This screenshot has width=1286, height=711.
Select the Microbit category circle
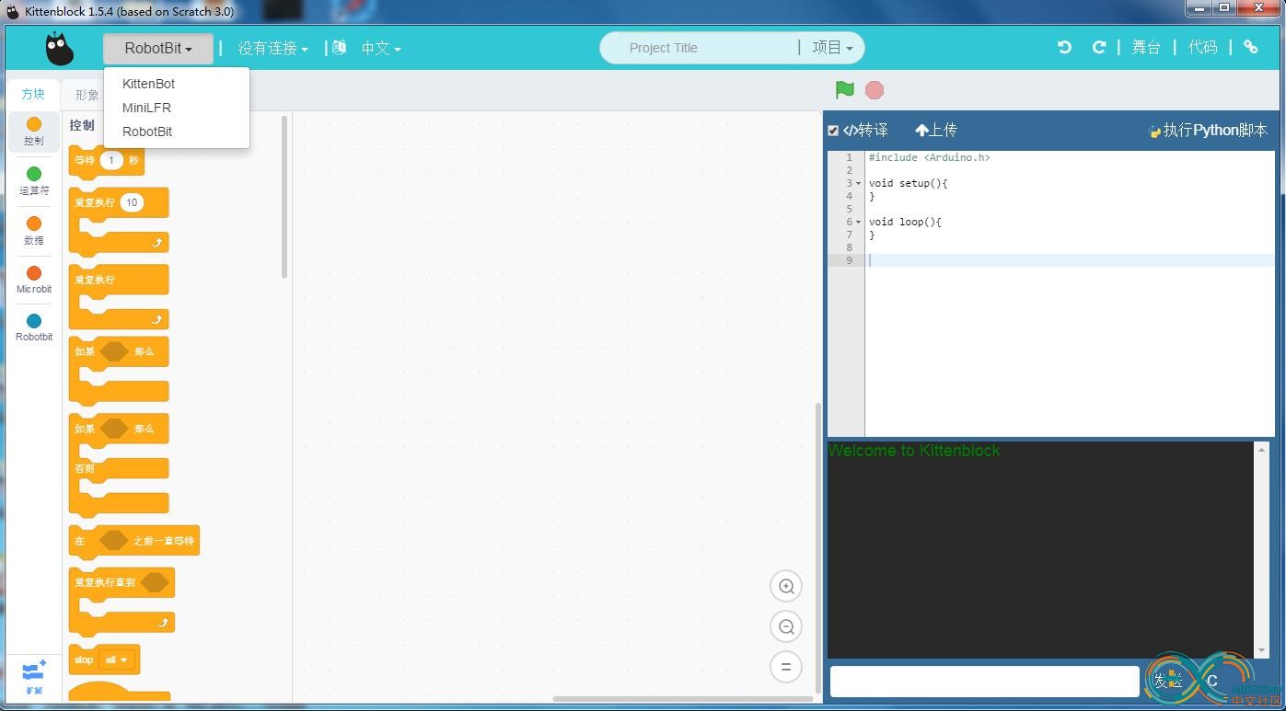pos(34,273)
